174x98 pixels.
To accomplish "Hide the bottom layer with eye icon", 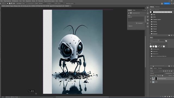I will [x=151, y=82].
